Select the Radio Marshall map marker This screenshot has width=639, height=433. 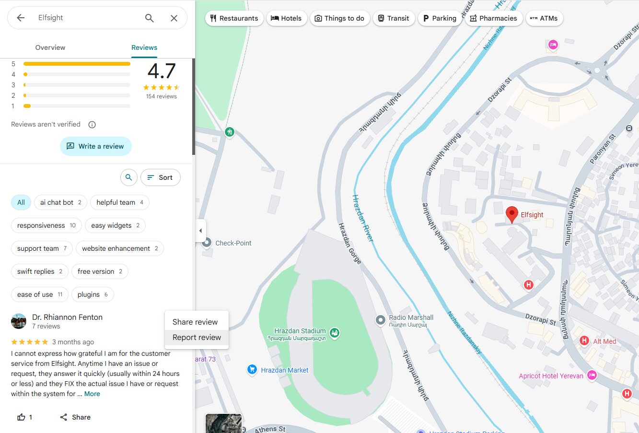(x=380, y=320)
